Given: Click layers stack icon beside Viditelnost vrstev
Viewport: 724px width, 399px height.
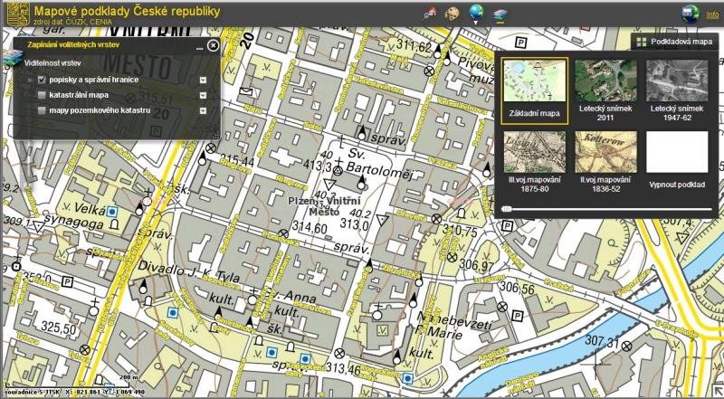Looking at the screenshot, I should coord(10,63).
